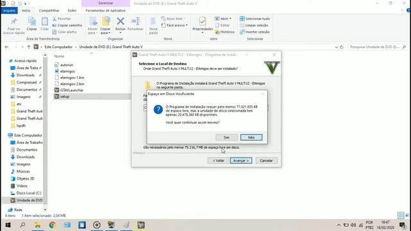Click Inverter seleção in ribbon
The height and width of the screenshot is (231, 411).
tap(255, 32)
